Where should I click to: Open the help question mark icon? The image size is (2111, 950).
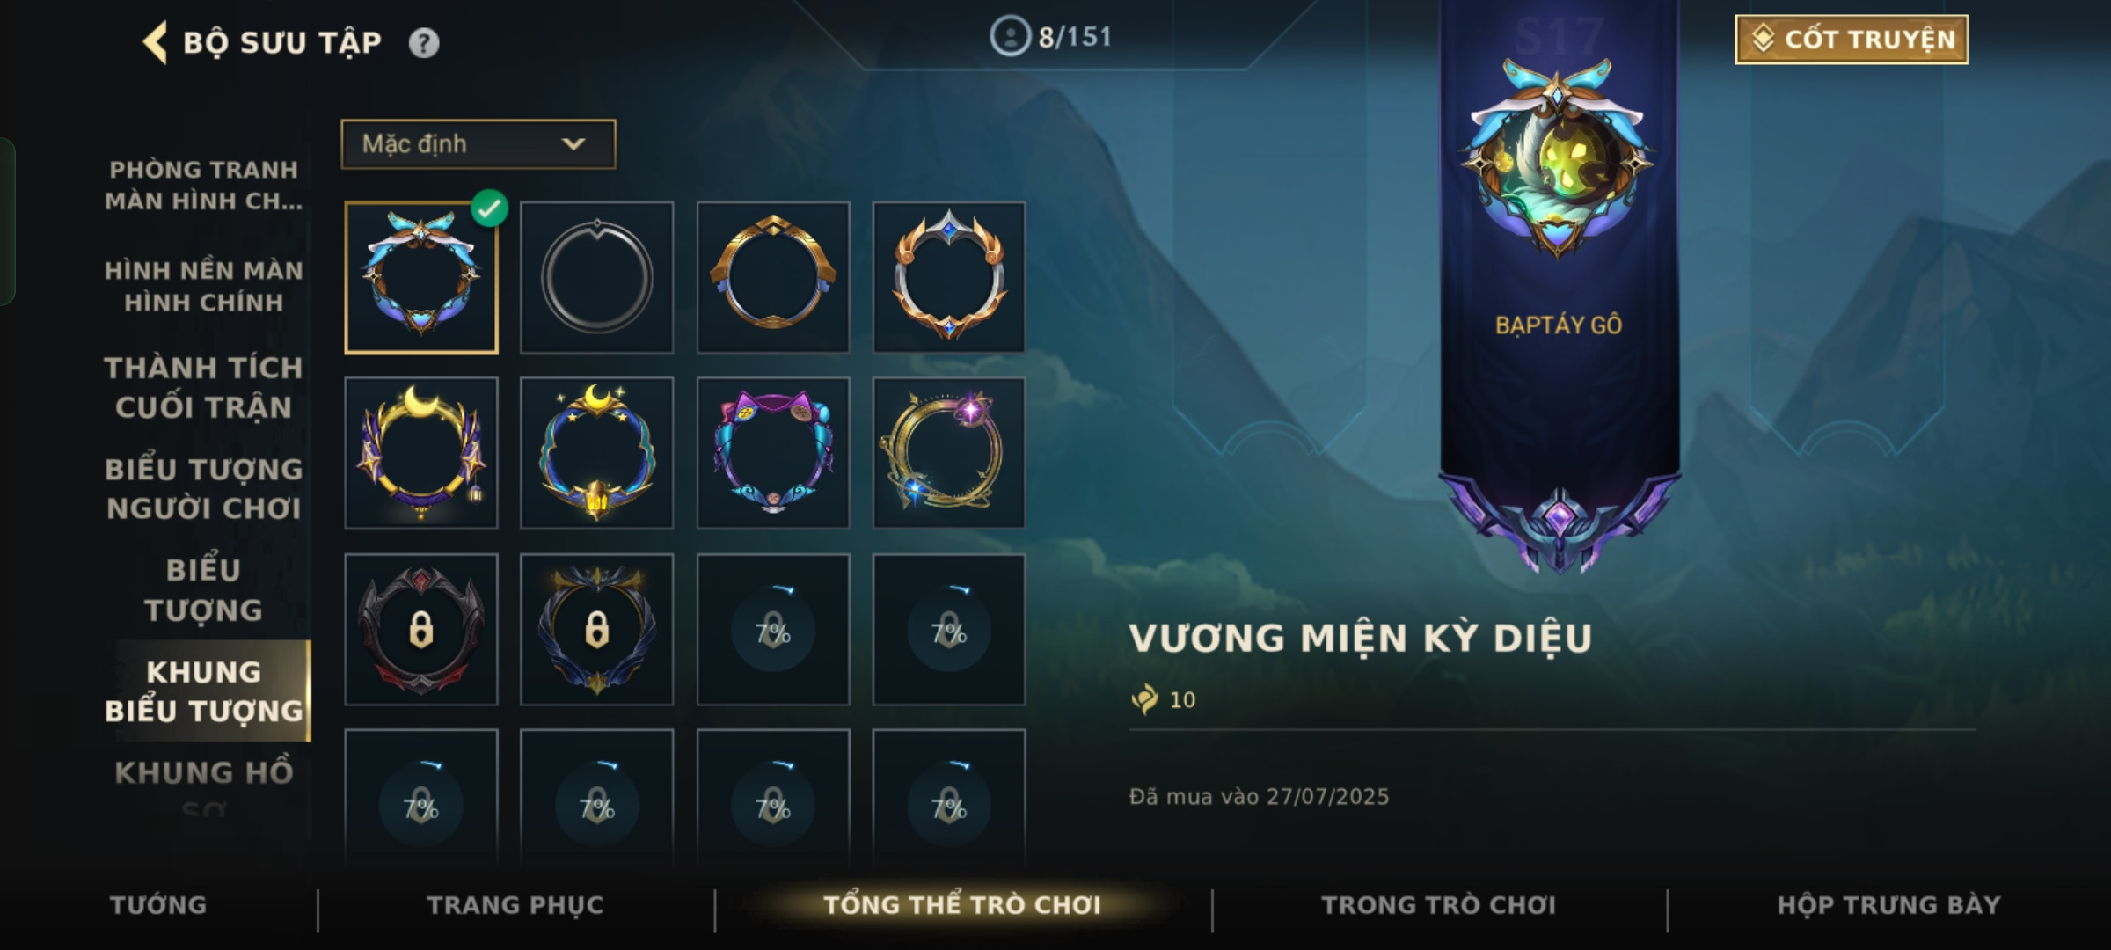point(424,43)
